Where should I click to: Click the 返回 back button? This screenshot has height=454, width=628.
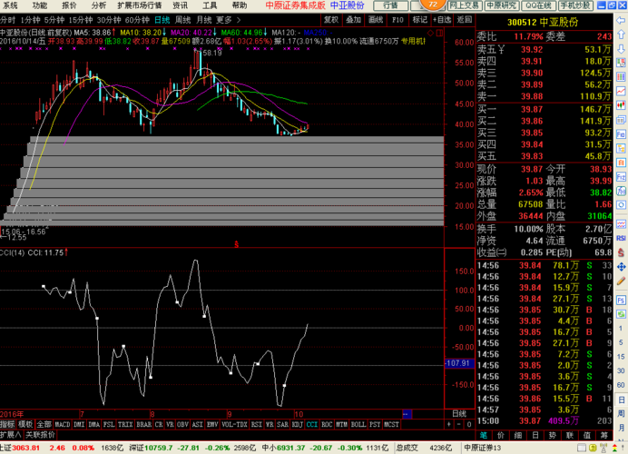click(x=465, y=20)
